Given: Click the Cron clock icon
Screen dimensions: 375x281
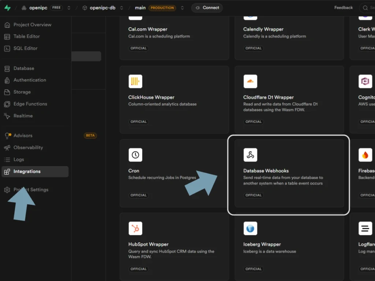Looking at the screenshot, I should coord(135,155).
